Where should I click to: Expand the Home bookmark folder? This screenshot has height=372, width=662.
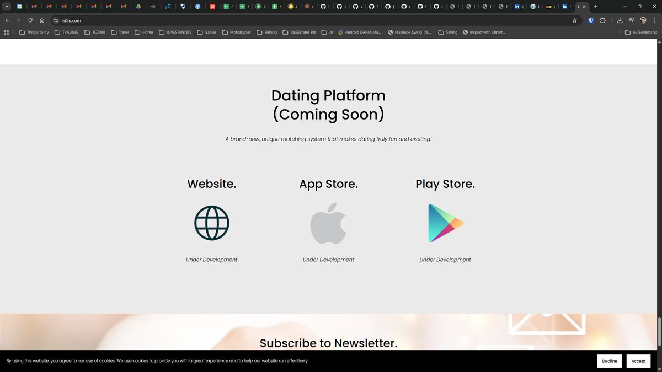tap(144, 33)
